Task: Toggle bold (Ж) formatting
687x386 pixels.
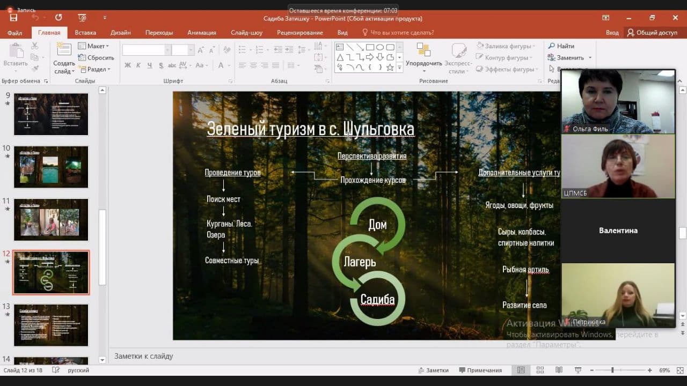Action: (x=128, y=65)
